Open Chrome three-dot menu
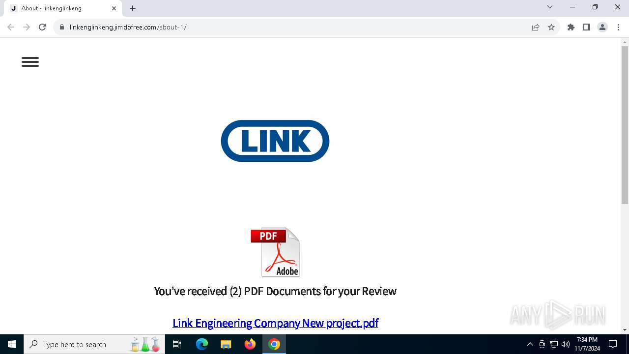629x354 pixels. pyautogui.click(x=618, y=27)
